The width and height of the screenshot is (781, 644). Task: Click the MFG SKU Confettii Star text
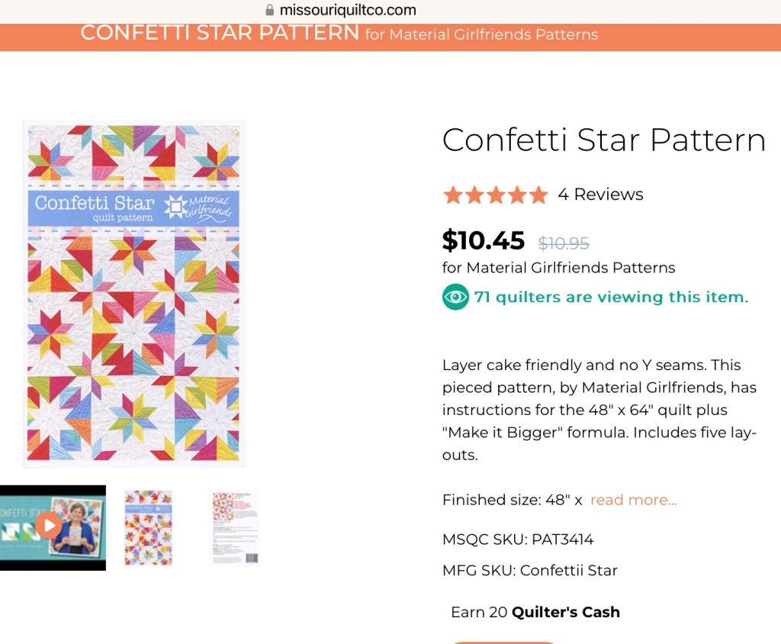[529, 570]
